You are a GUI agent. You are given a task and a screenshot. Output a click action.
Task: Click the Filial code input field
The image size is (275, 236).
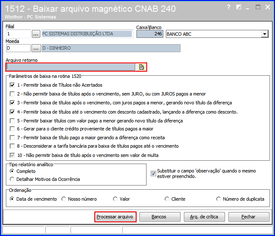18,34
